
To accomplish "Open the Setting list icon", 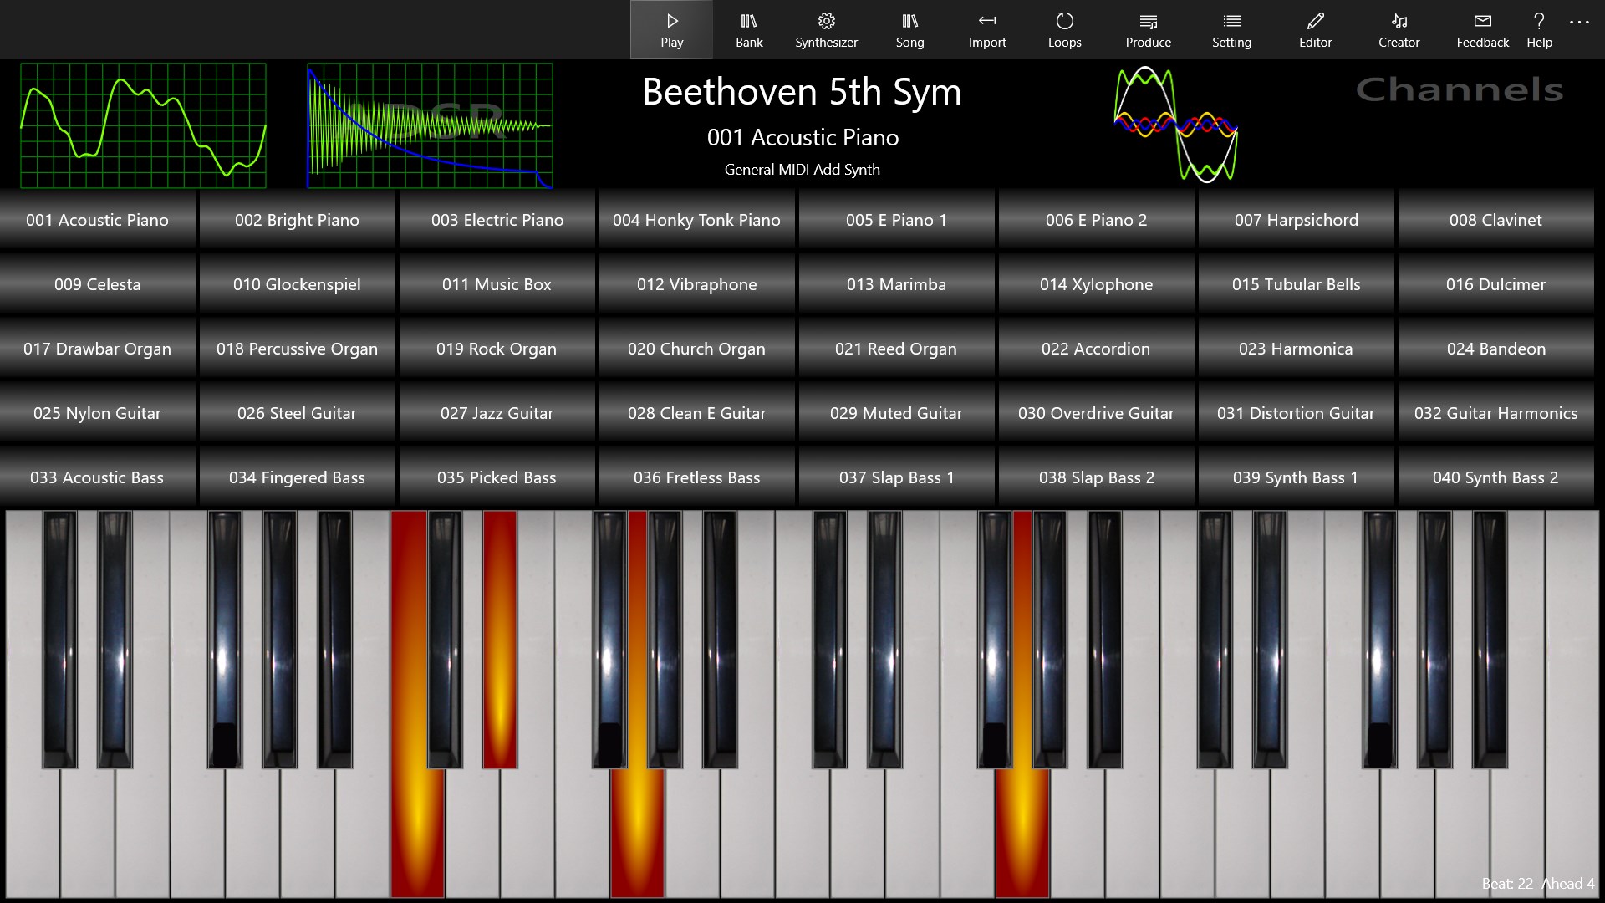I will coord(1231,22).
